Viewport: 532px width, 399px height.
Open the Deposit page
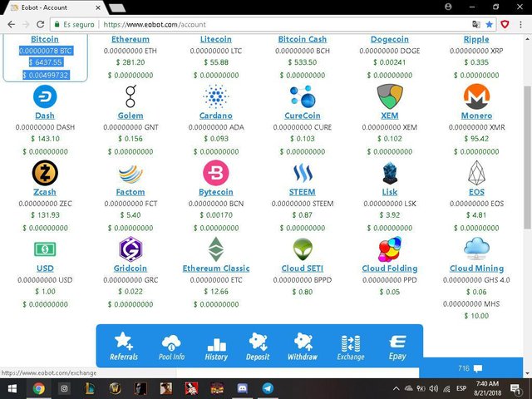point(258,346)
